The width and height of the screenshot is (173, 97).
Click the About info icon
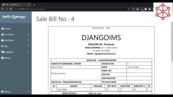[2, 58]
